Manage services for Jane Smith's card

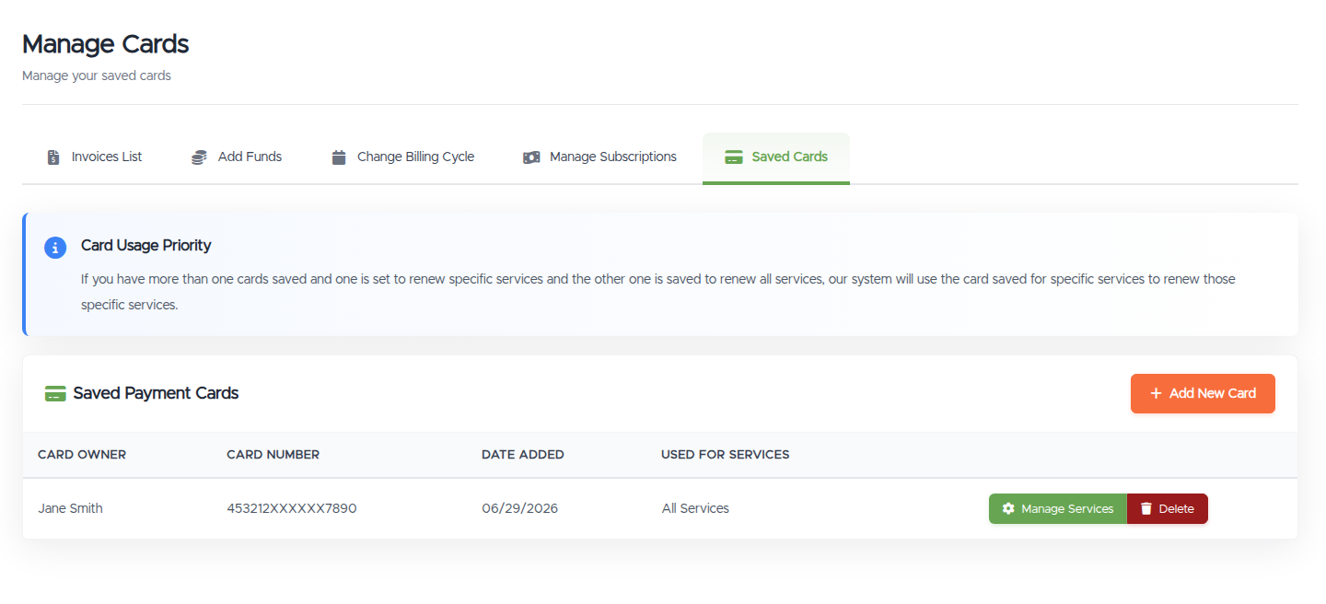point(1058,509)
